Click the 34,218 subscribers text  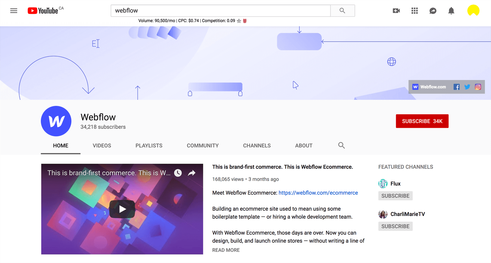tap(103, 127)
